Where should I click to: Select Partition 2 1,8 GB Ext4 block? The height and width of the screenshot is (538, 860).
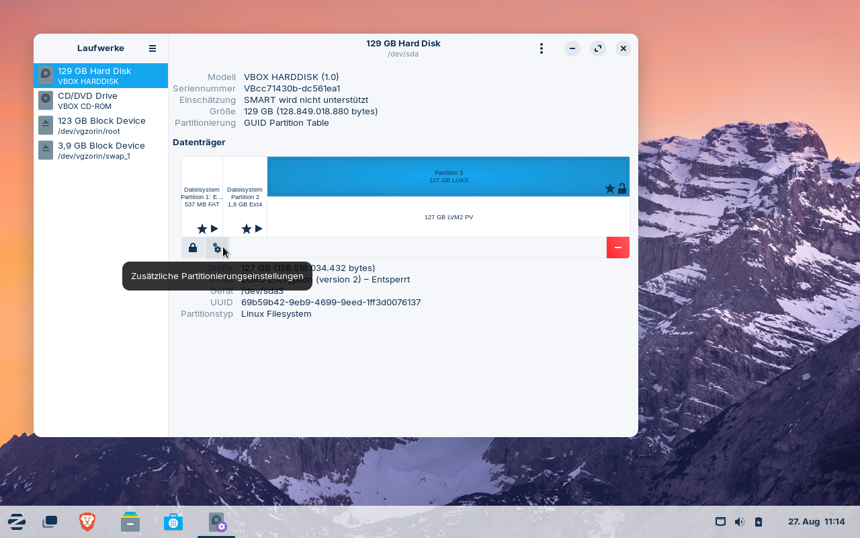pos(245,196)
